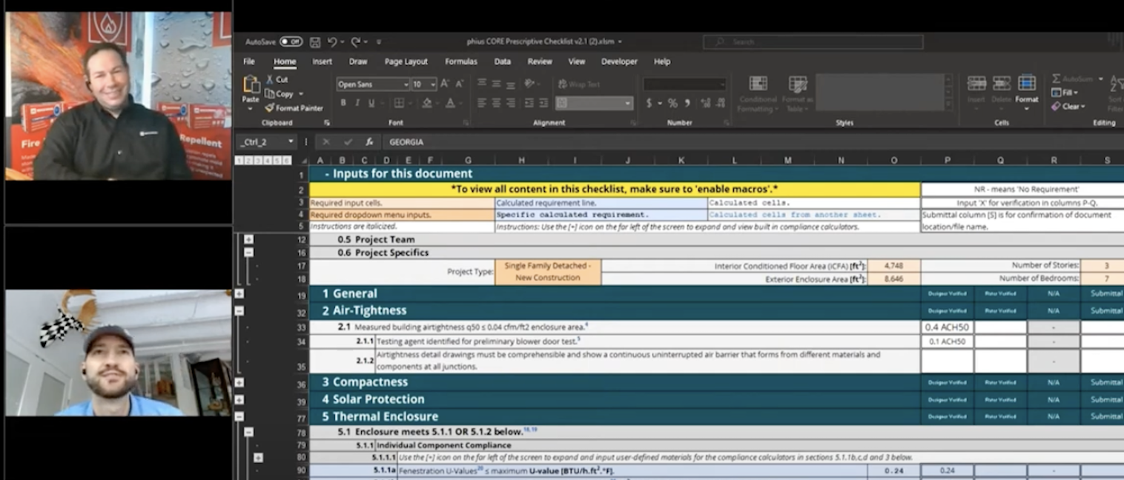Expand row group at 0.5 Project Team
Viewport: 1124px width, 480px height.
(x=248, y=239)
